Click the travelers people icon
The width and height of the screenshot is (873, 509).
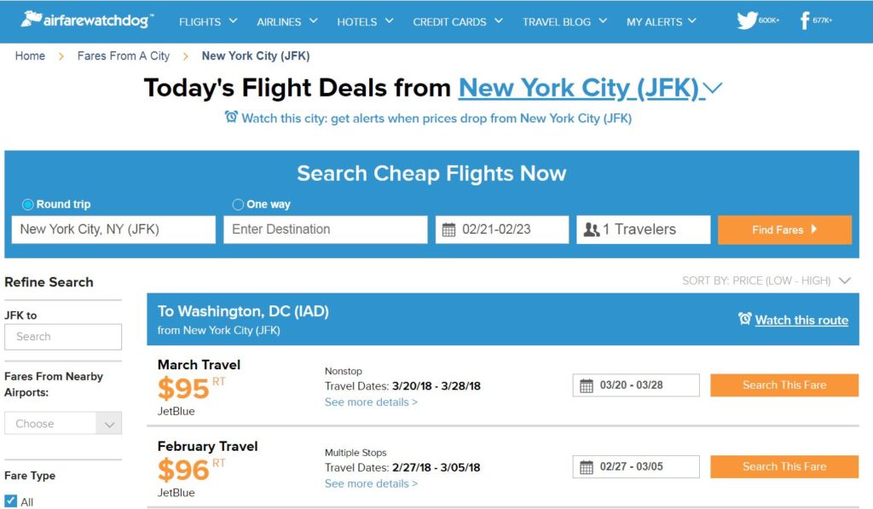pos(592,229)
